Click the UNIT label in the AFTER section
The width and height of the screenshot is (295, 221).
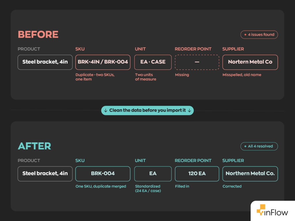[x=140, y=161]
